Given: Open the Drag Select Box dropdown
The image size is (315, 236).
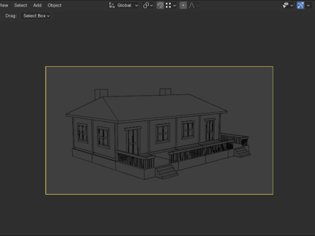Looking at the screenshot, I should point(36,16).
